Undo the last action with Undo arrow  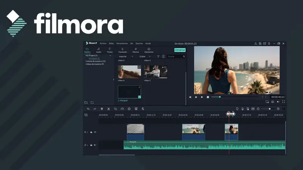[x=88, y=109]
